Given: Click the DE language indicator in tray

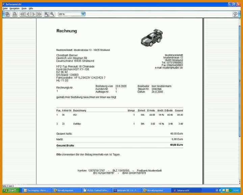Looking at the screenshot, I should (217, 190).
